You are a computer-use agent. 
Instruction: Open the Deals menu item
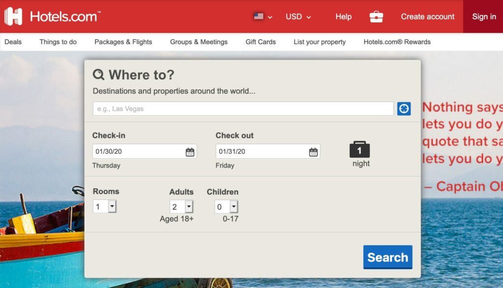[x=13, y=42]
